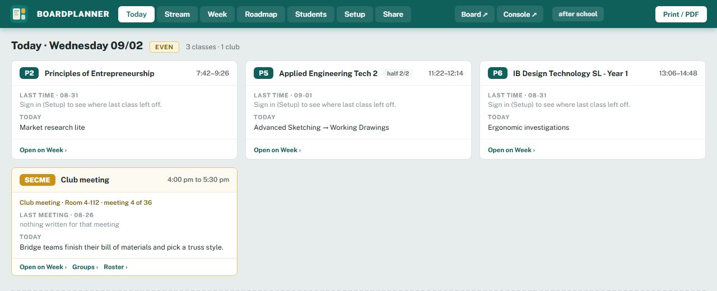The height and width of the screenshot is (291, 717).
Task: Click nothing written for that meeting text
Action: pos(69,224)
